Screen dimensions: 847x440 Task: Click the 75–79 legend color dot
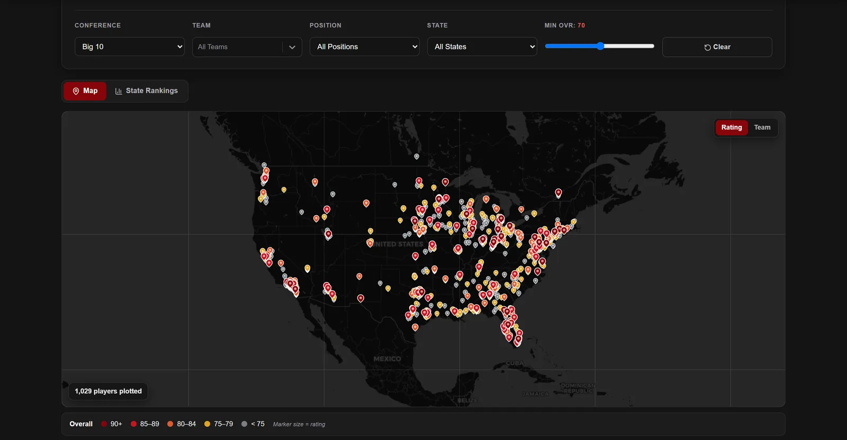208,424
